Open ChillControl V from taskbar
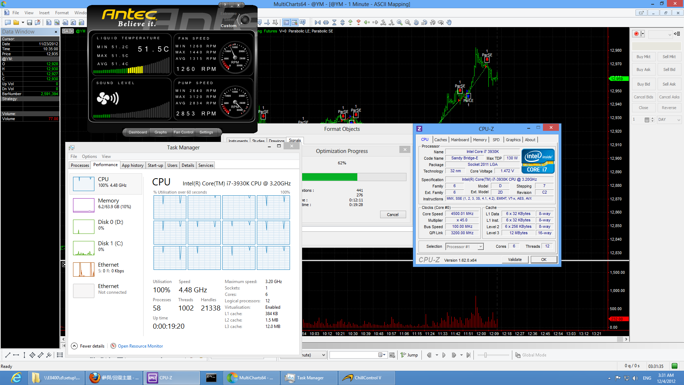The height and width of the screenshot is (385, 684). click(367, 378)
